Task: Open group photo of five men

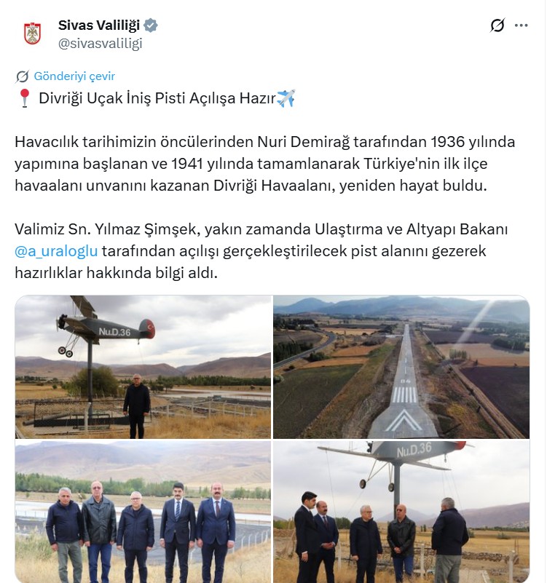Action: [x=143, y=512]
